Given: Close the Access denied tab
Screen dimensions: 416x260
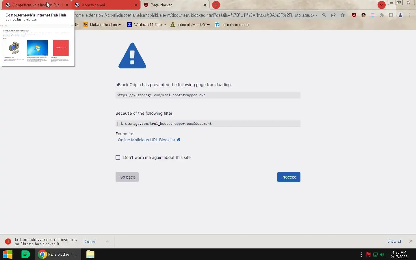Looking at the screenshot, I should [136, 5].
